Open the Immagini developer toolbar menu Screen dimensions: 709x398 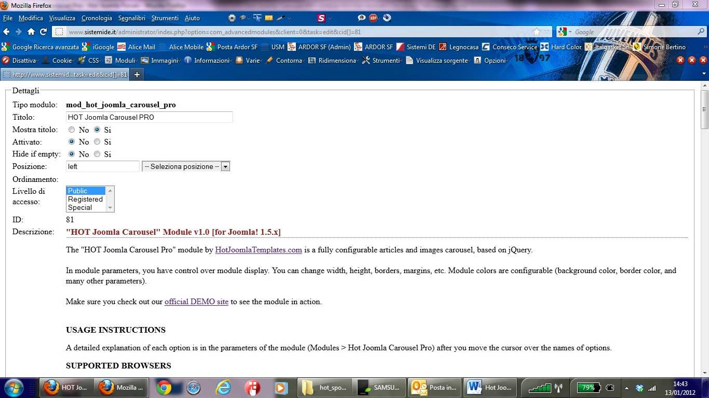pos(161,60)
